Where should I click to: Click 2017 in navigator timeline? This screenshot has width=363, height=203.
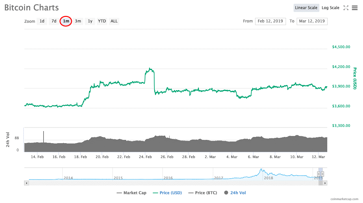[218, 178]
